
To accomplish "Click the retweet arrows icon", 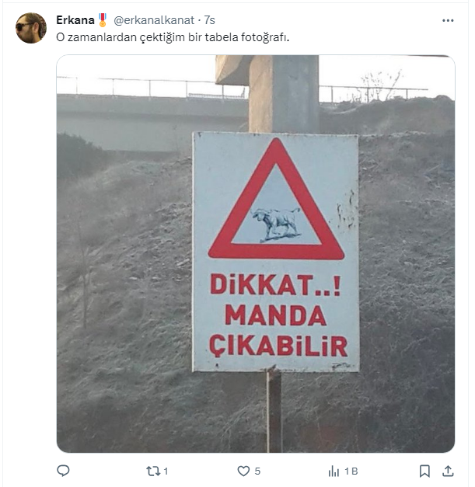I will pyautogui.click(x=152, y=471).
